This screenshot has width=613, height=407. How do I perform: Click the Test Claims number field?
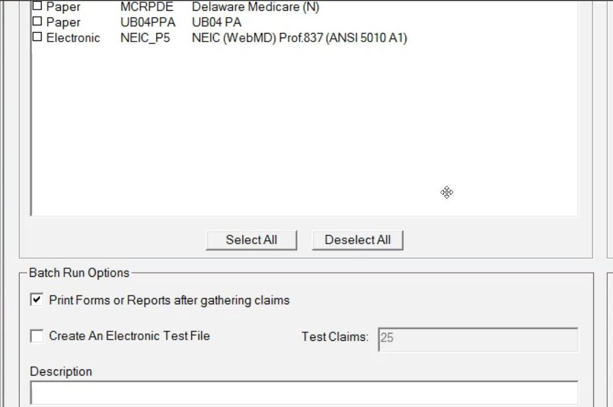click(478, 339)
